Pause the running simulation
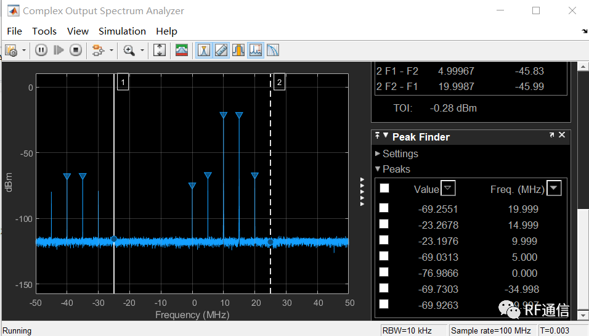 point(41,50)
